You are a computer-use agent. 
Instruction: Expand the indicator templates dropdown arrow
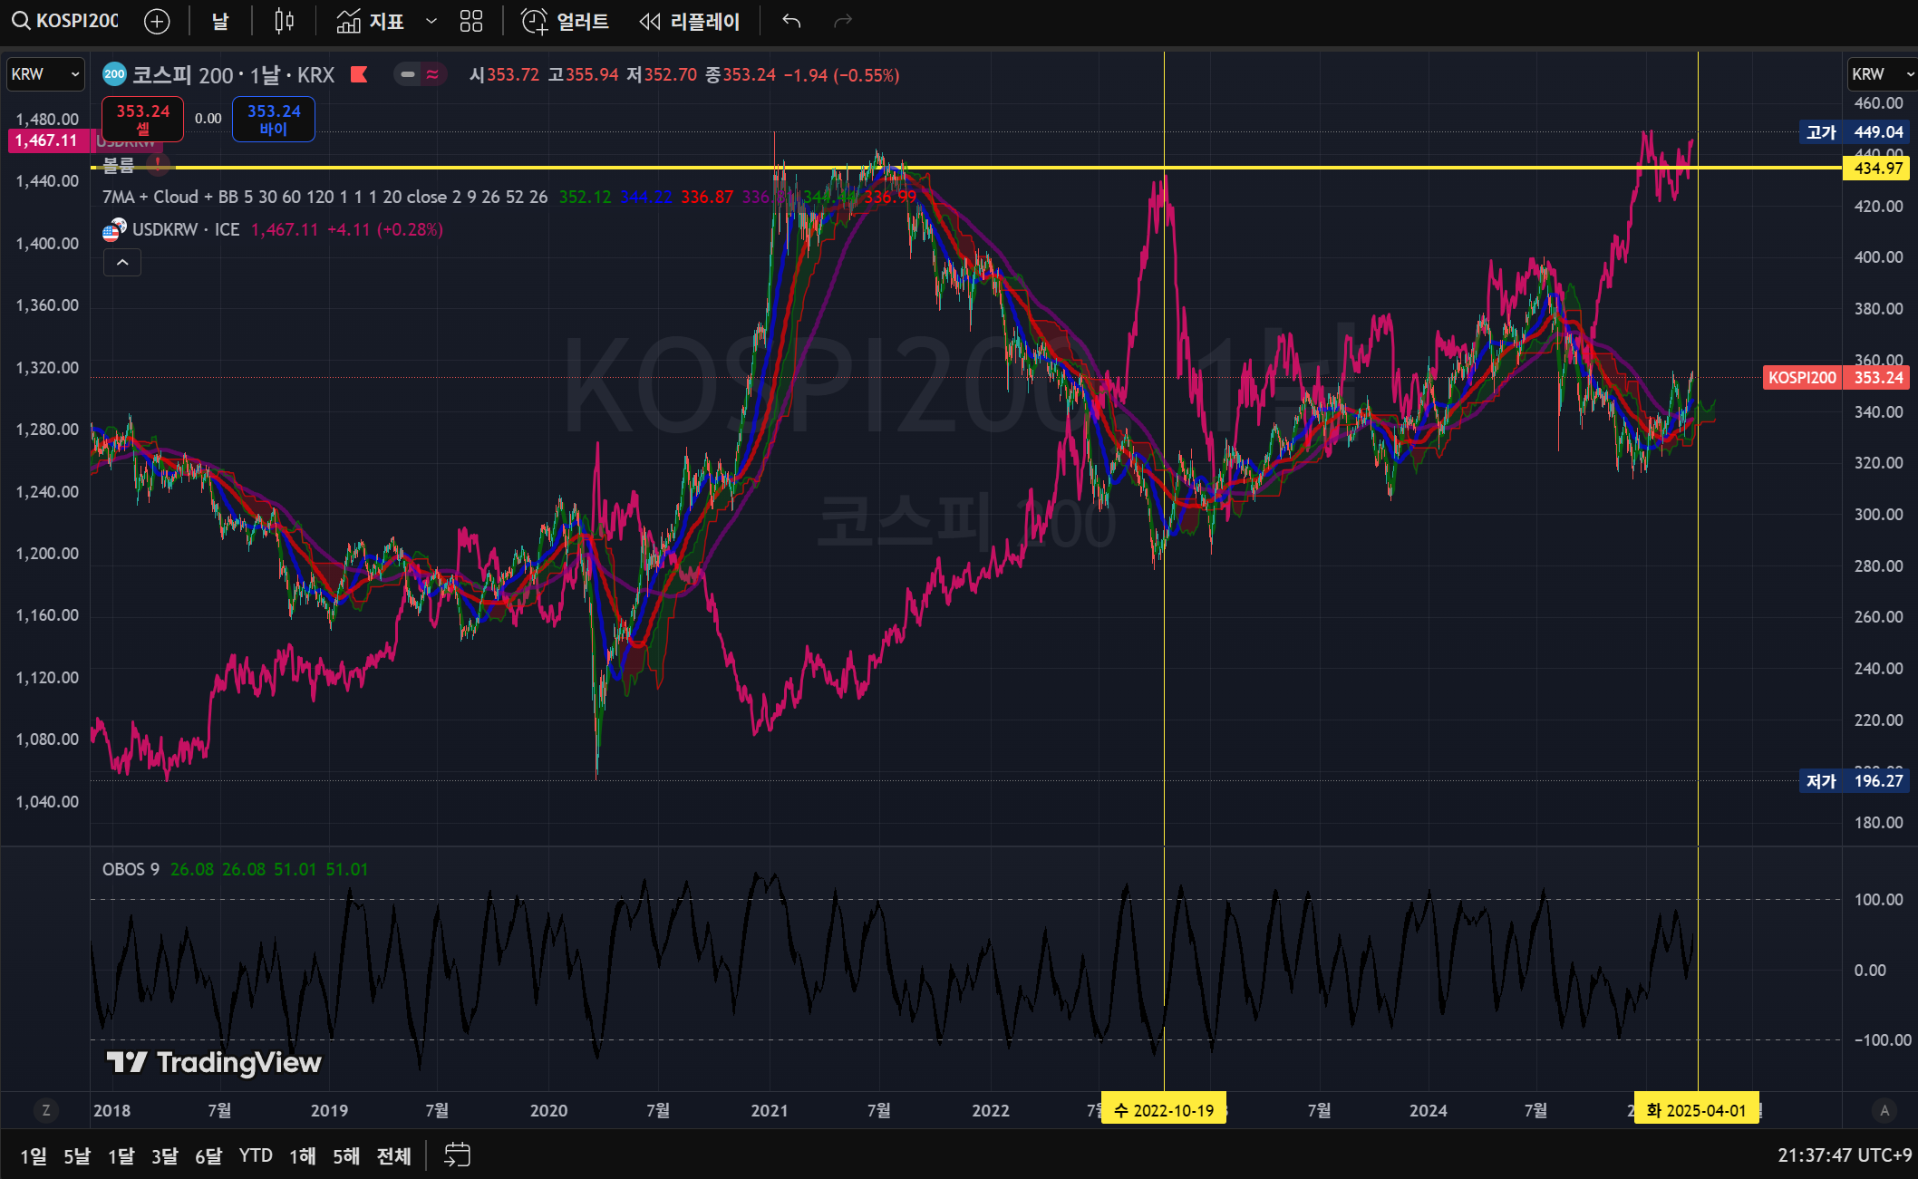pos(431,21)
